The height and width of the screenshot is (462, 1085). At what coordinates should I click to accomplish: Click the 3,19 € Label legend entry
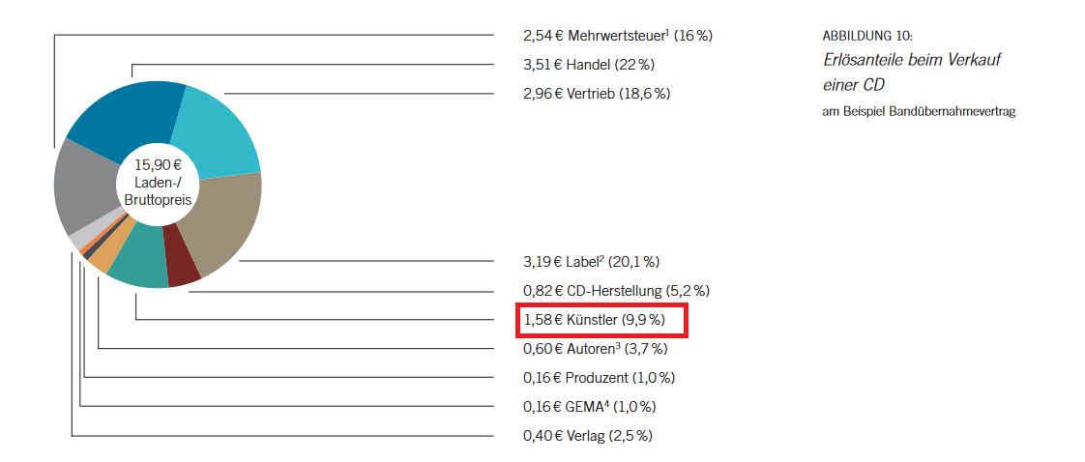tap(592, 262)
